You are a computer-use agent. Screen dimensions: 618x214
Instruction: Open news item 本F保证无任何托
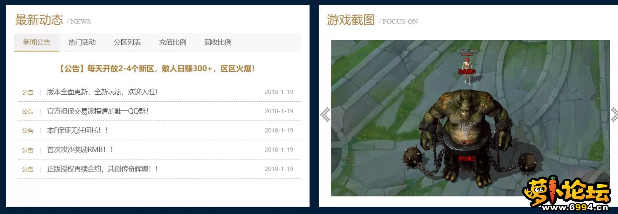(77, 131)
